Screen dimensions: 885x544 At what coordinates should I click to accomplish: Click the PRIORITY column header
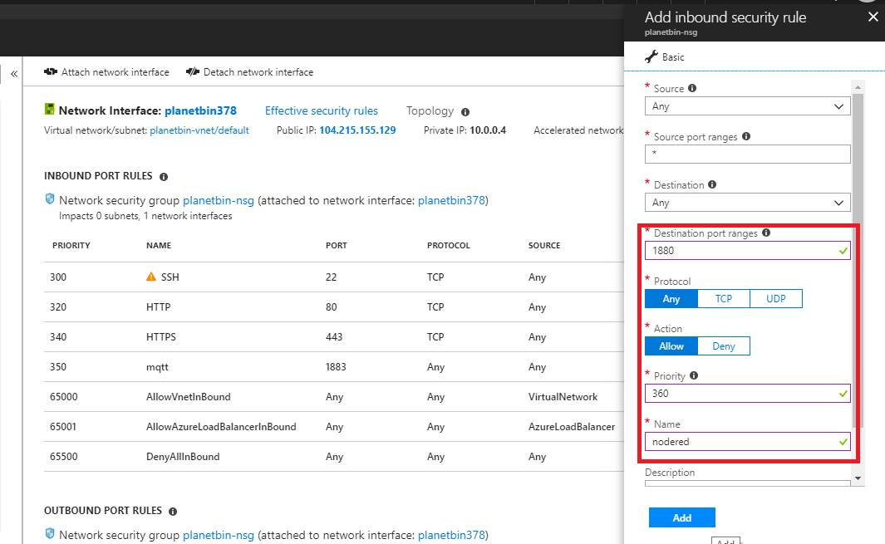71,246
